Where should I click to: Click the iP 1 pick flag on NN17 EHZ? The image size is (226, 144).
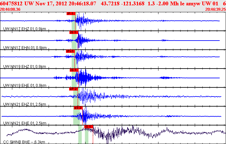[x=71, y=14]
